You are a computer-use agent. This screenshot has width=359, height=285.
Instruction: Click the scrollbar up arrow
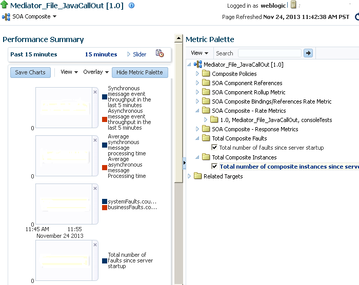178,38
